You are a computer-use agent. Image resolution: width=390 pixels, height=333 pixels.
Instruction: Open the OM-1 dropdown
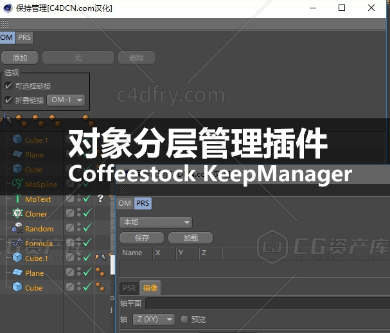(x=66, y=100)
